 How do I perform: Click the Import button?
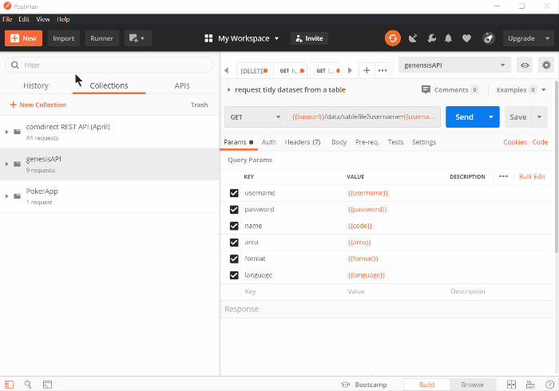tap(63, 38)
